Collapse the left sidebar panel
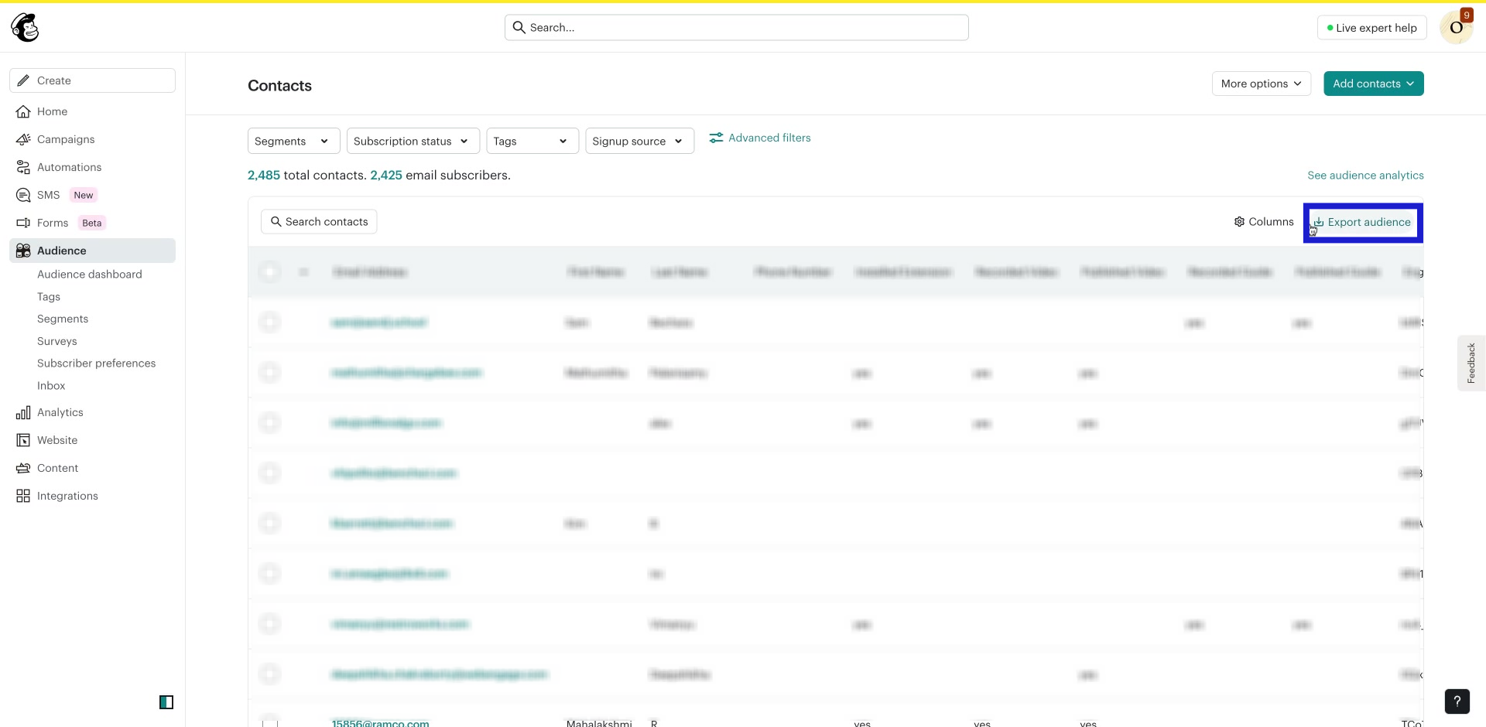This screenshot has width=1486, height=727. 166,701
